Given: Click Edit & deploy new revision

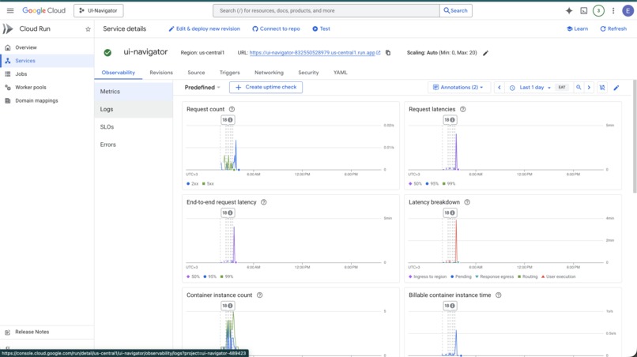Looking at the screenshot, I should pos(205,29).
